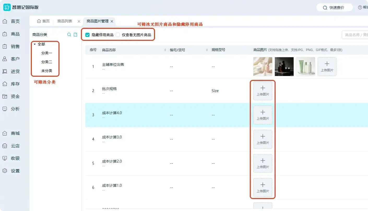Open the 收银 sidebar icon

[5, 158]
